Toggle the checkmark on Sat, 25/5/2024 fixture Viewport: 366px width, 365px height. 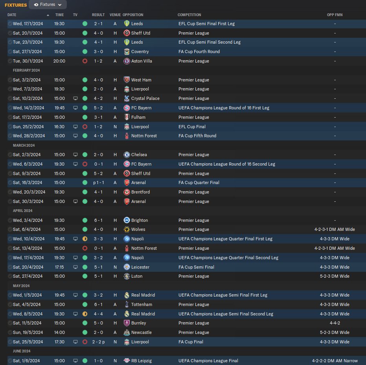(10, 342)
